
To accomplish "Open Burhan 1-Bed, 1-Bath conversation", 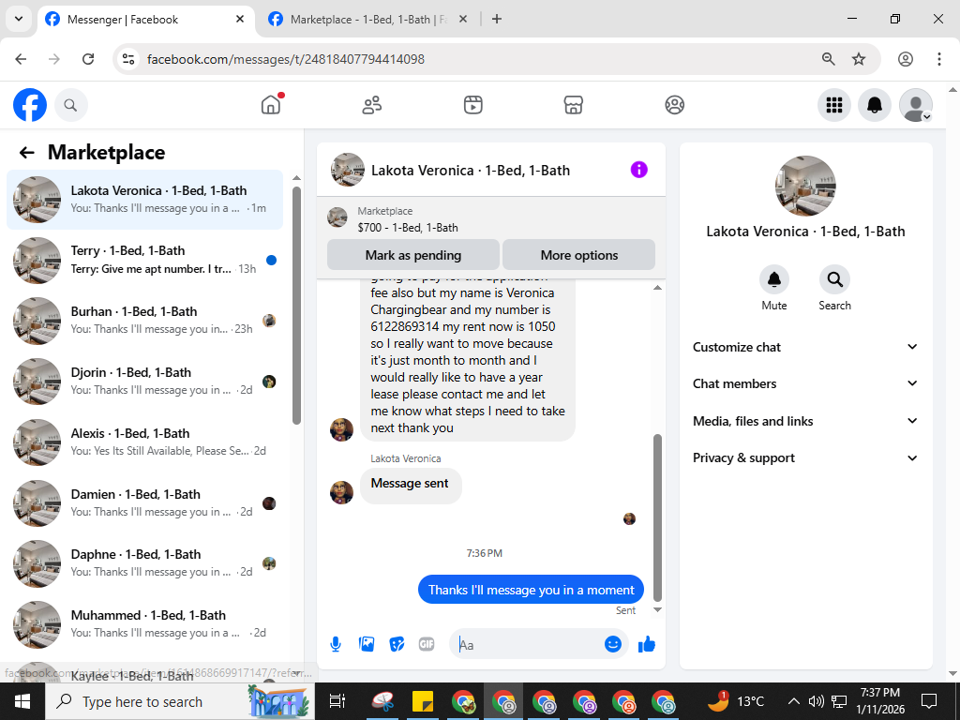I will pyautogui.click(x=145, y=321).
